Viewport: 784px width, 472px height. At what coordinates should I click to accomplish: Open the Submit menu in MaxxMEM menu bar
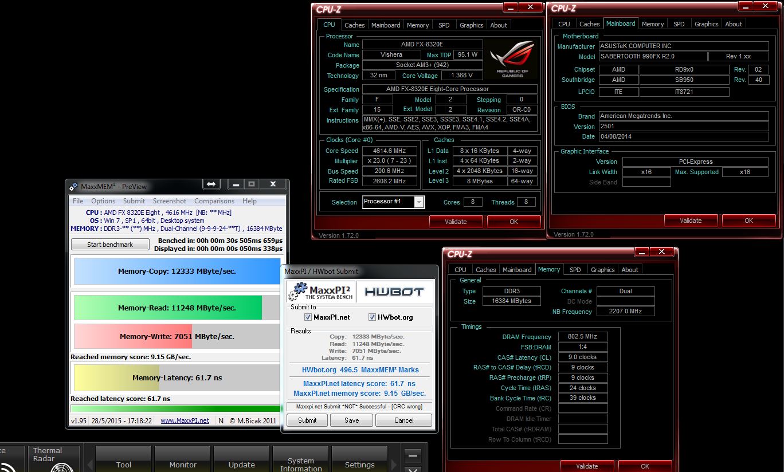pos(134,201)
